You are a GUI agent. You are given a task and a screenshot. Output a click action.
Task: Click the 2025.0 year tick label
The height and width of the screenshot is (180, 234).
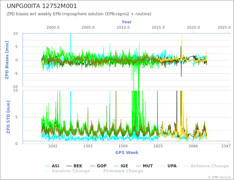point(224,28)
